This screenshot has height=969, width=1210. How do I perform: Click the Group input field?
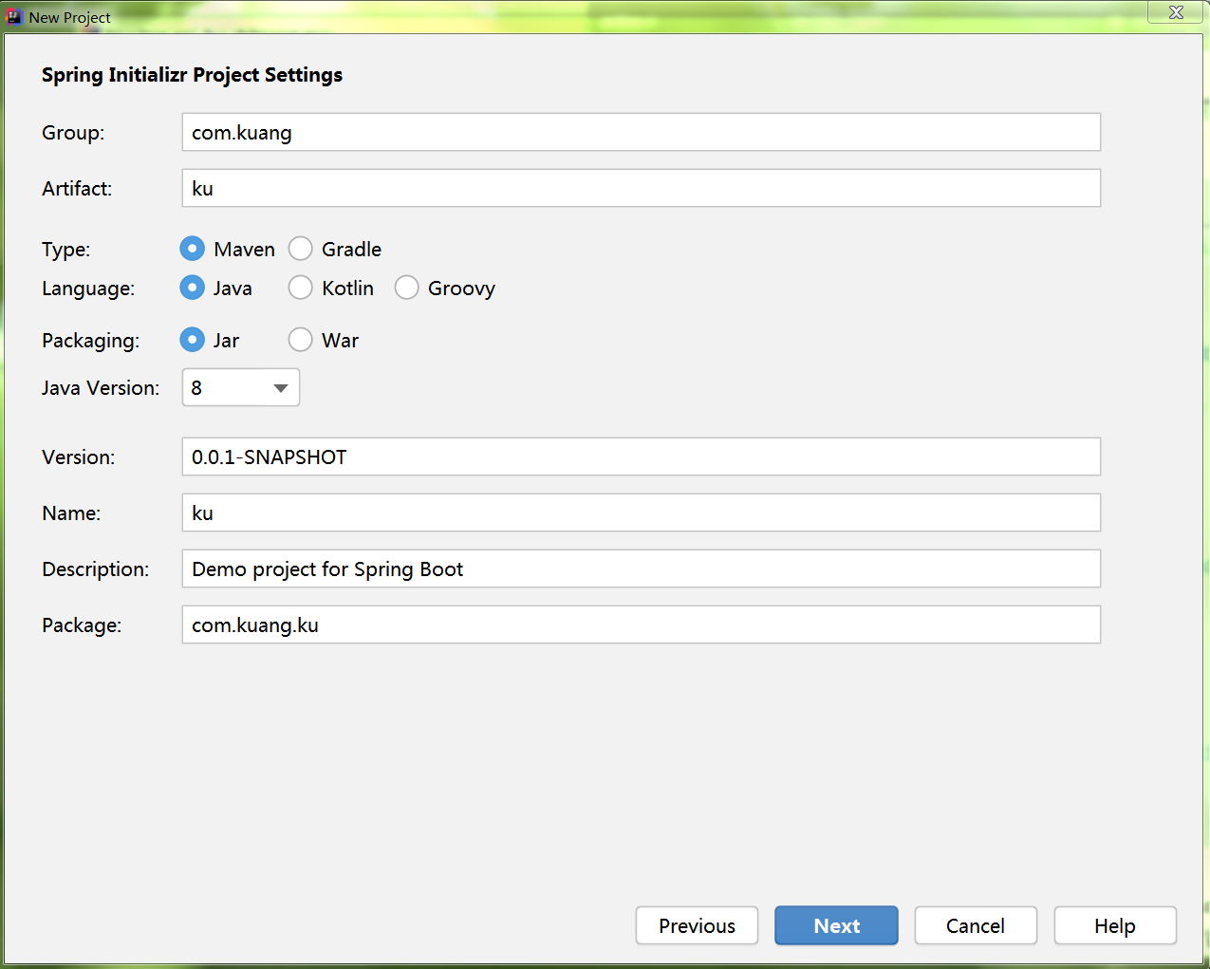tap(641, 132)
